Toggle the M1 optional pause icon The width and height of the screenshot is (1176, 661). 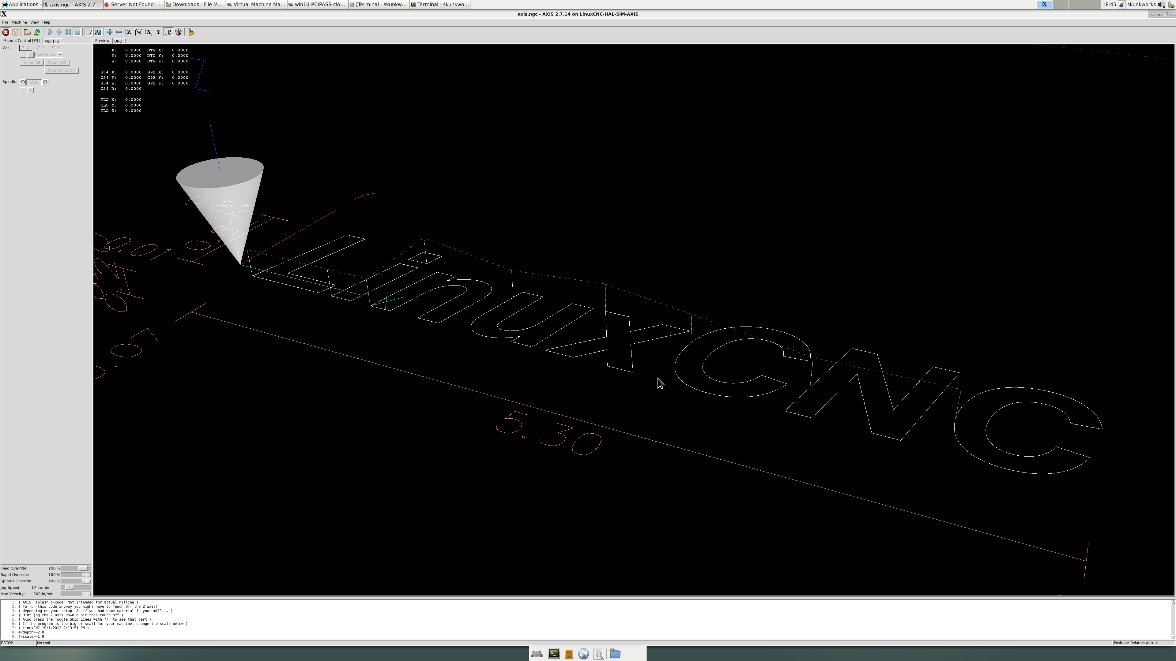click(x=98, y=32)
